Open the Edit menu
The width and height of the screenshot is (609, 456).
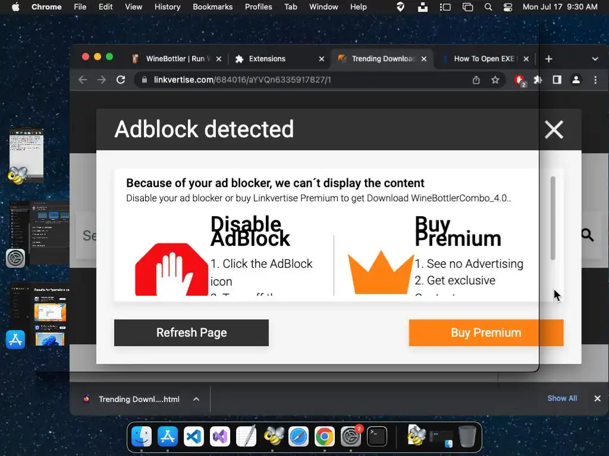point(105,7)
